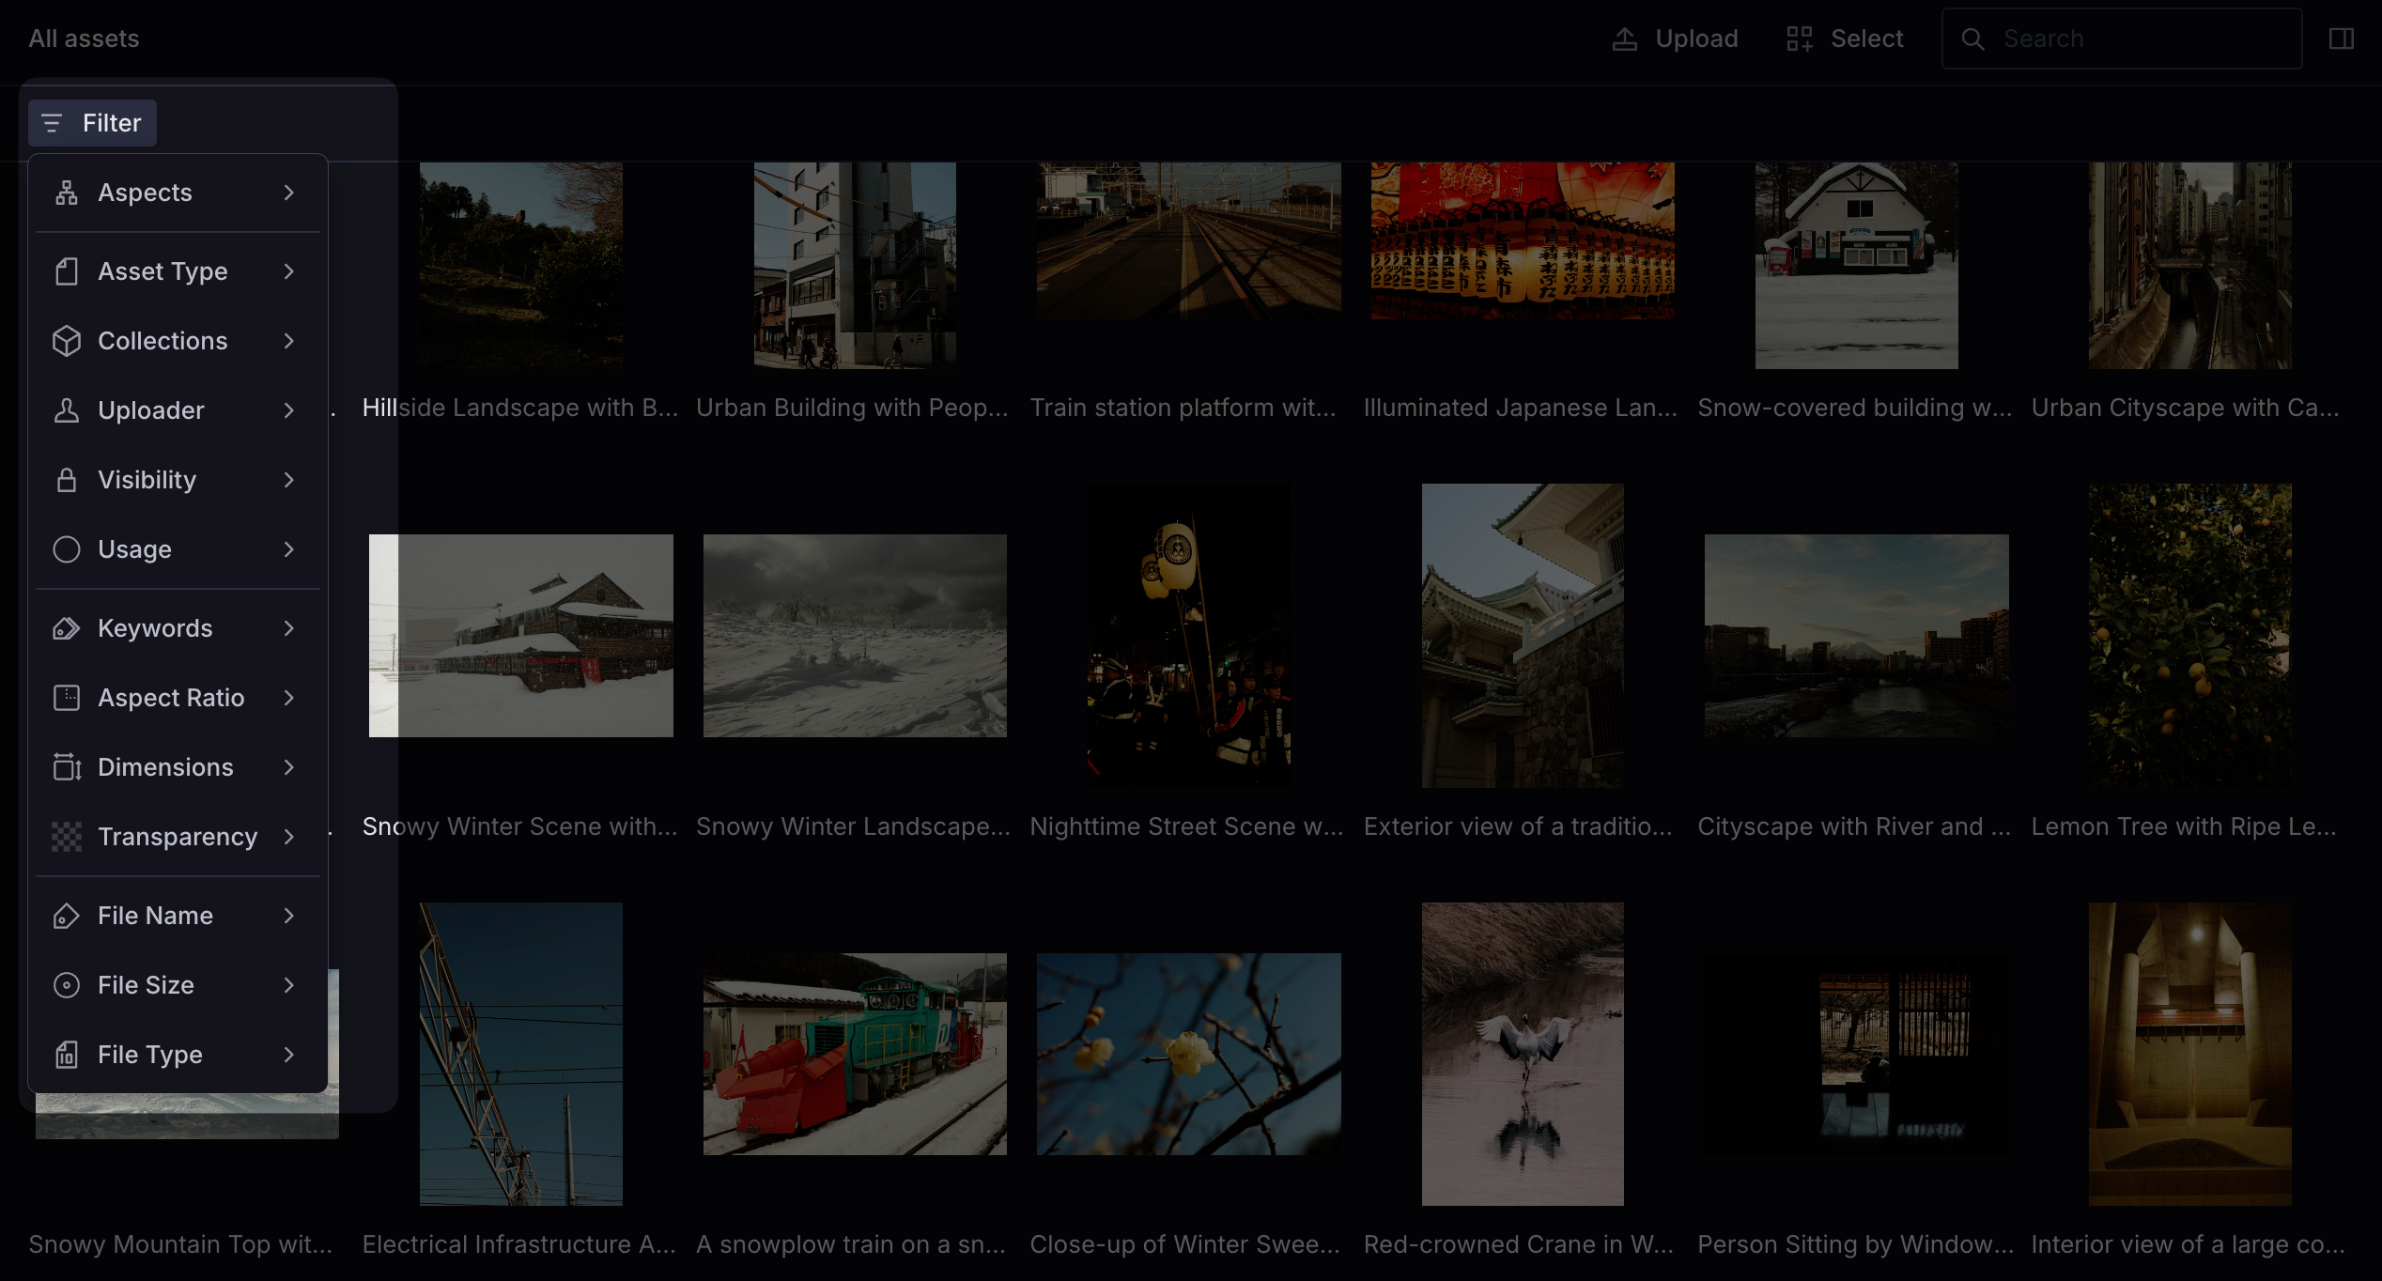Screen dimensions: 2382x1281
Task: Click the Collections cube icon
Action: pyautogui.click(x=66, y=341)
